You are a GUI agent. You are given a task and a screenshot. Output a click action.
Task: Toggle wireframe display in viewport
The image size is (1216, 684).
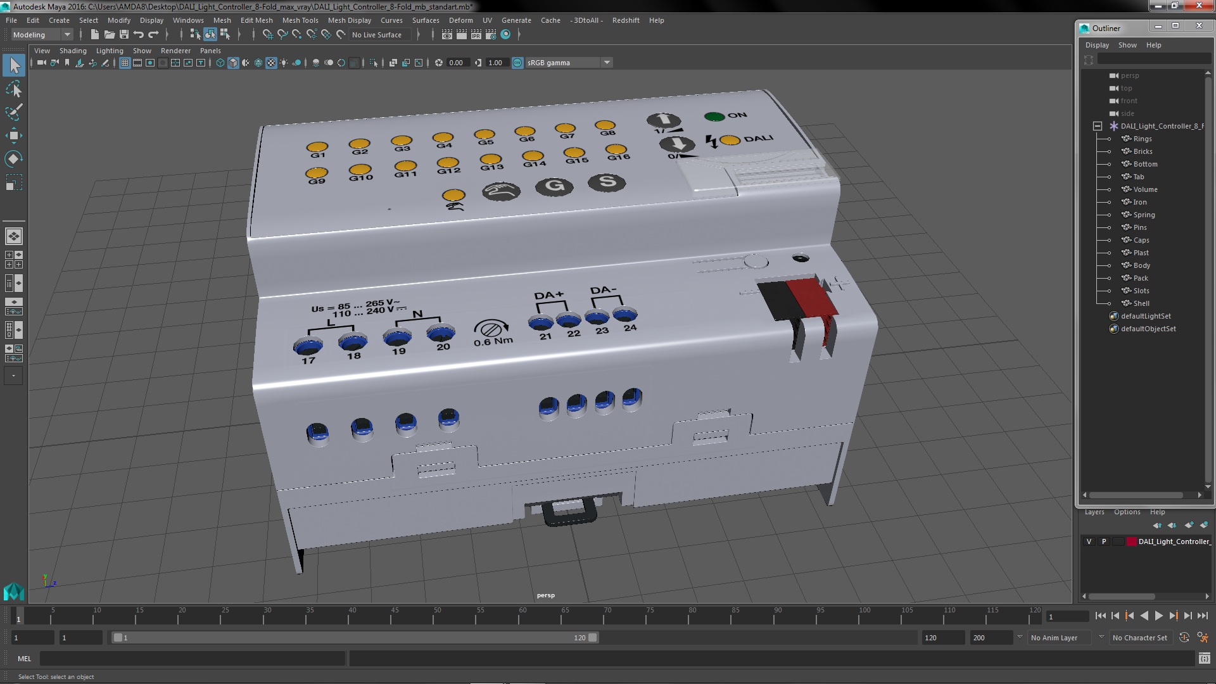[x=220, y=63]
